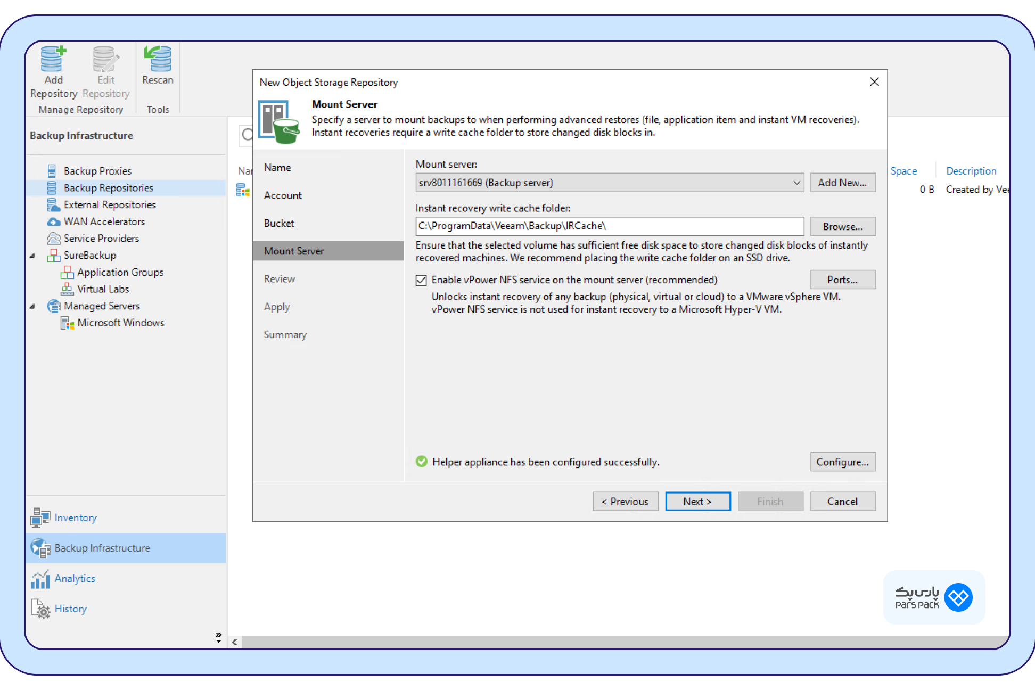Select the SureBackup node icon
This screenshot has height=690, width=1035.
point(53,256)
